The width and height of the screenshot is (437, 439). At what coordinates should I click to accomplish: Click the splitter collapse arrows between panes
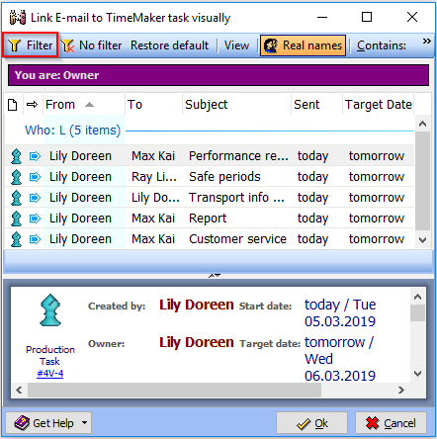pos(215,275)
